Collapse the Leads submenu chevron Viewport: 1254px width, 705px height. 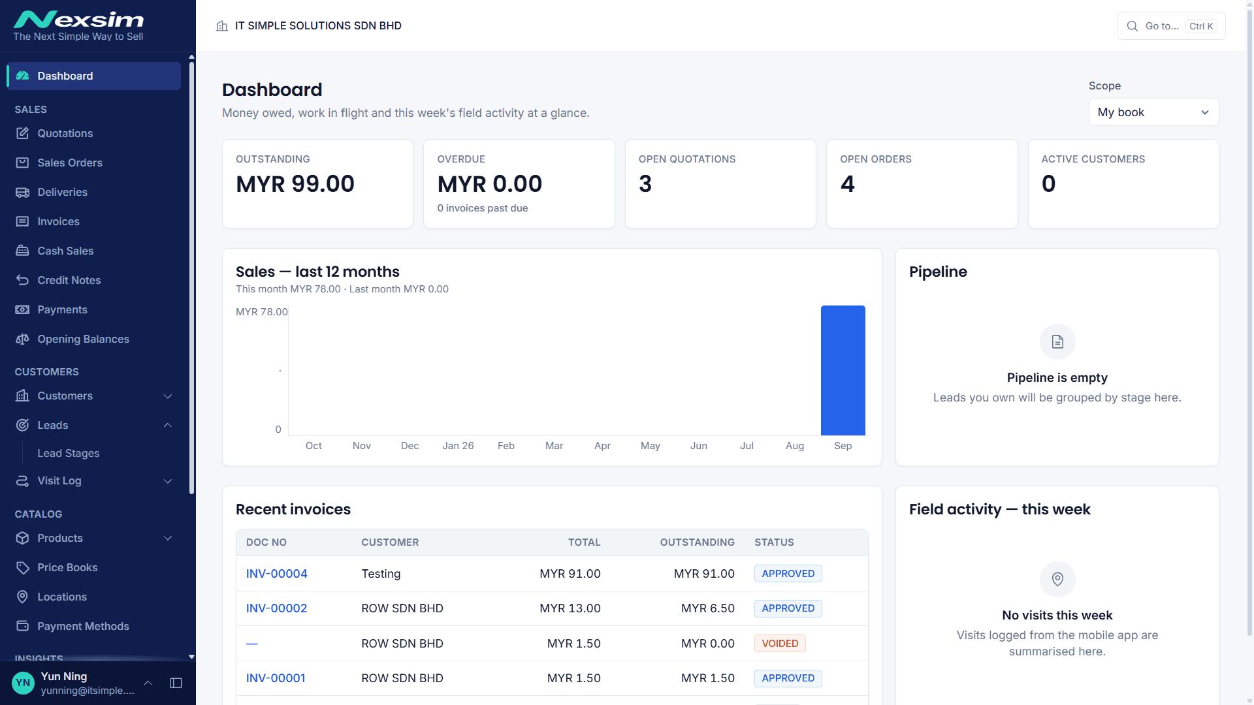(x=168, y=425)
